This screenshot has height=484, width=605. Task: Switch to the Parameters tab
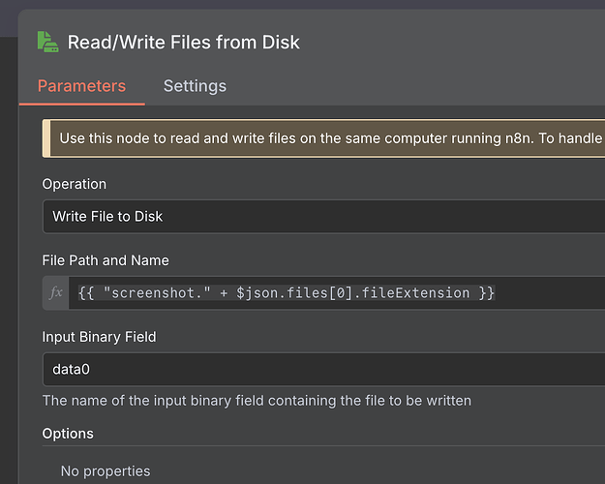pyautogui.click(x=81, y=86)
